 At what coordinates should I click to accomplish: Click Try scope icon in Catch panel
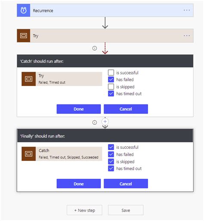[x=29, y=79]
